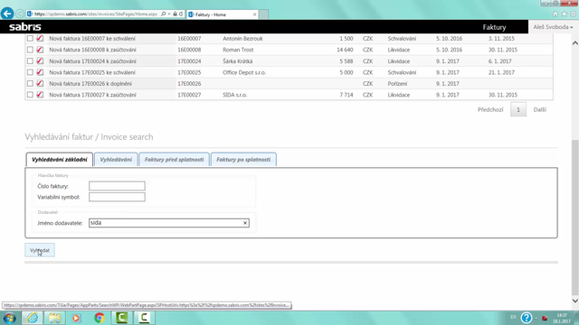Click the search magnifier in address bar
Screen dimensions: 579x325
click(163, 14)
